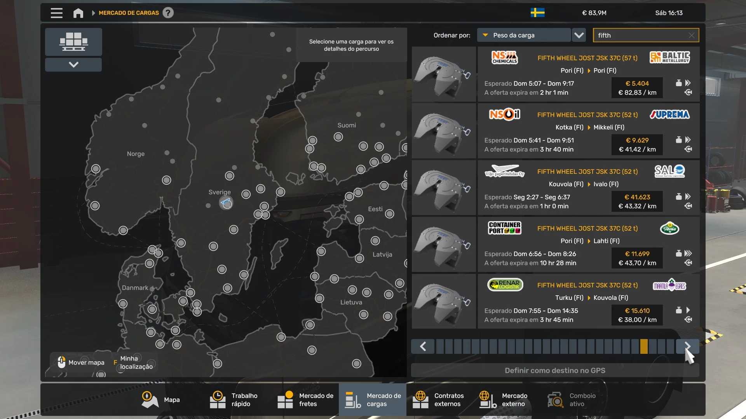Click the route icon on Kotka to Mikkeli offer
The image size is (746, 419).
[x=688, y=149]
